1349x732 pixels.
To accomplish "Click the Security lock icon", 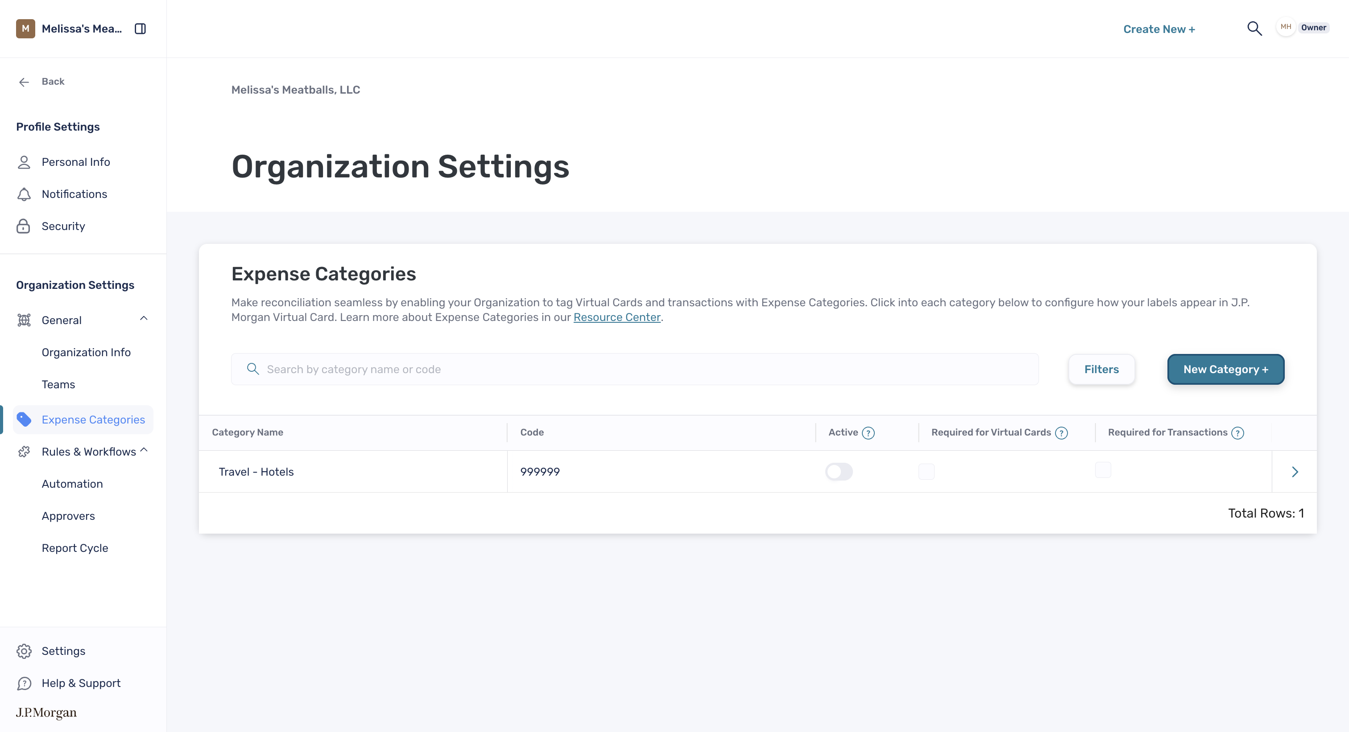I will [x=24, y=226].
